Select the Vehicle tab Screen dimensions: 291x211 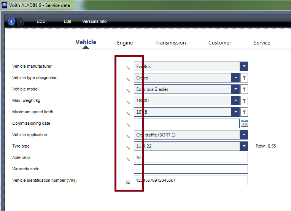[86, 42]
